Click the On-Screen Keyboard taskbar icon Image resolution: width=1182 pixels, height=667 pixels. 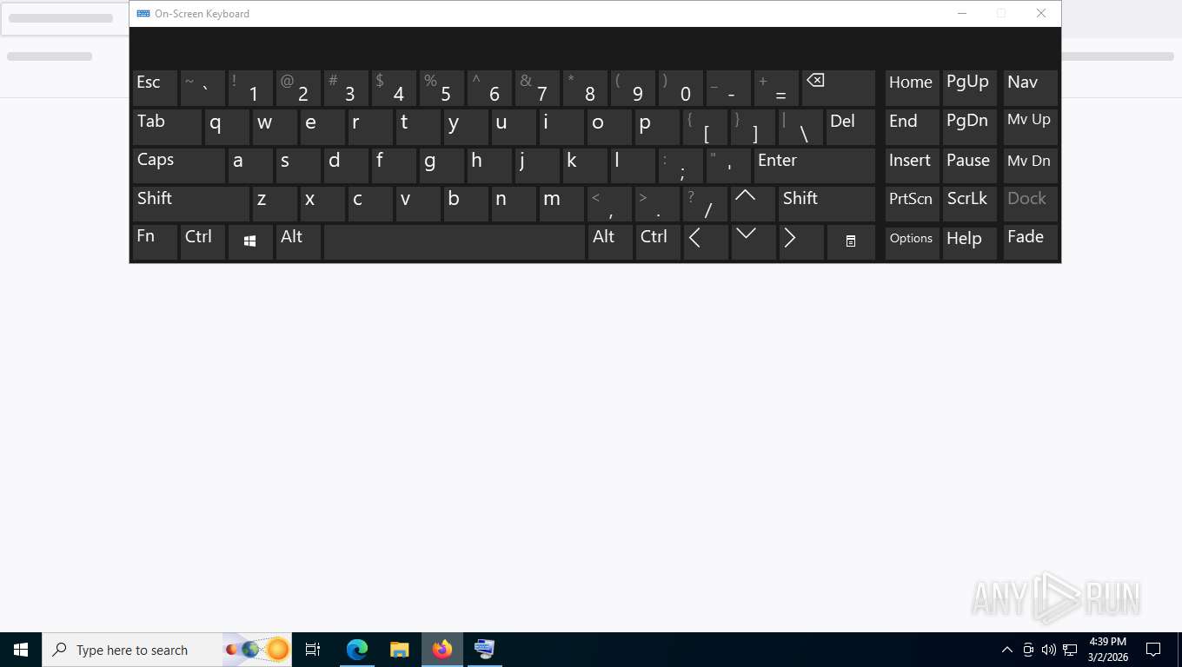point(484,650)
